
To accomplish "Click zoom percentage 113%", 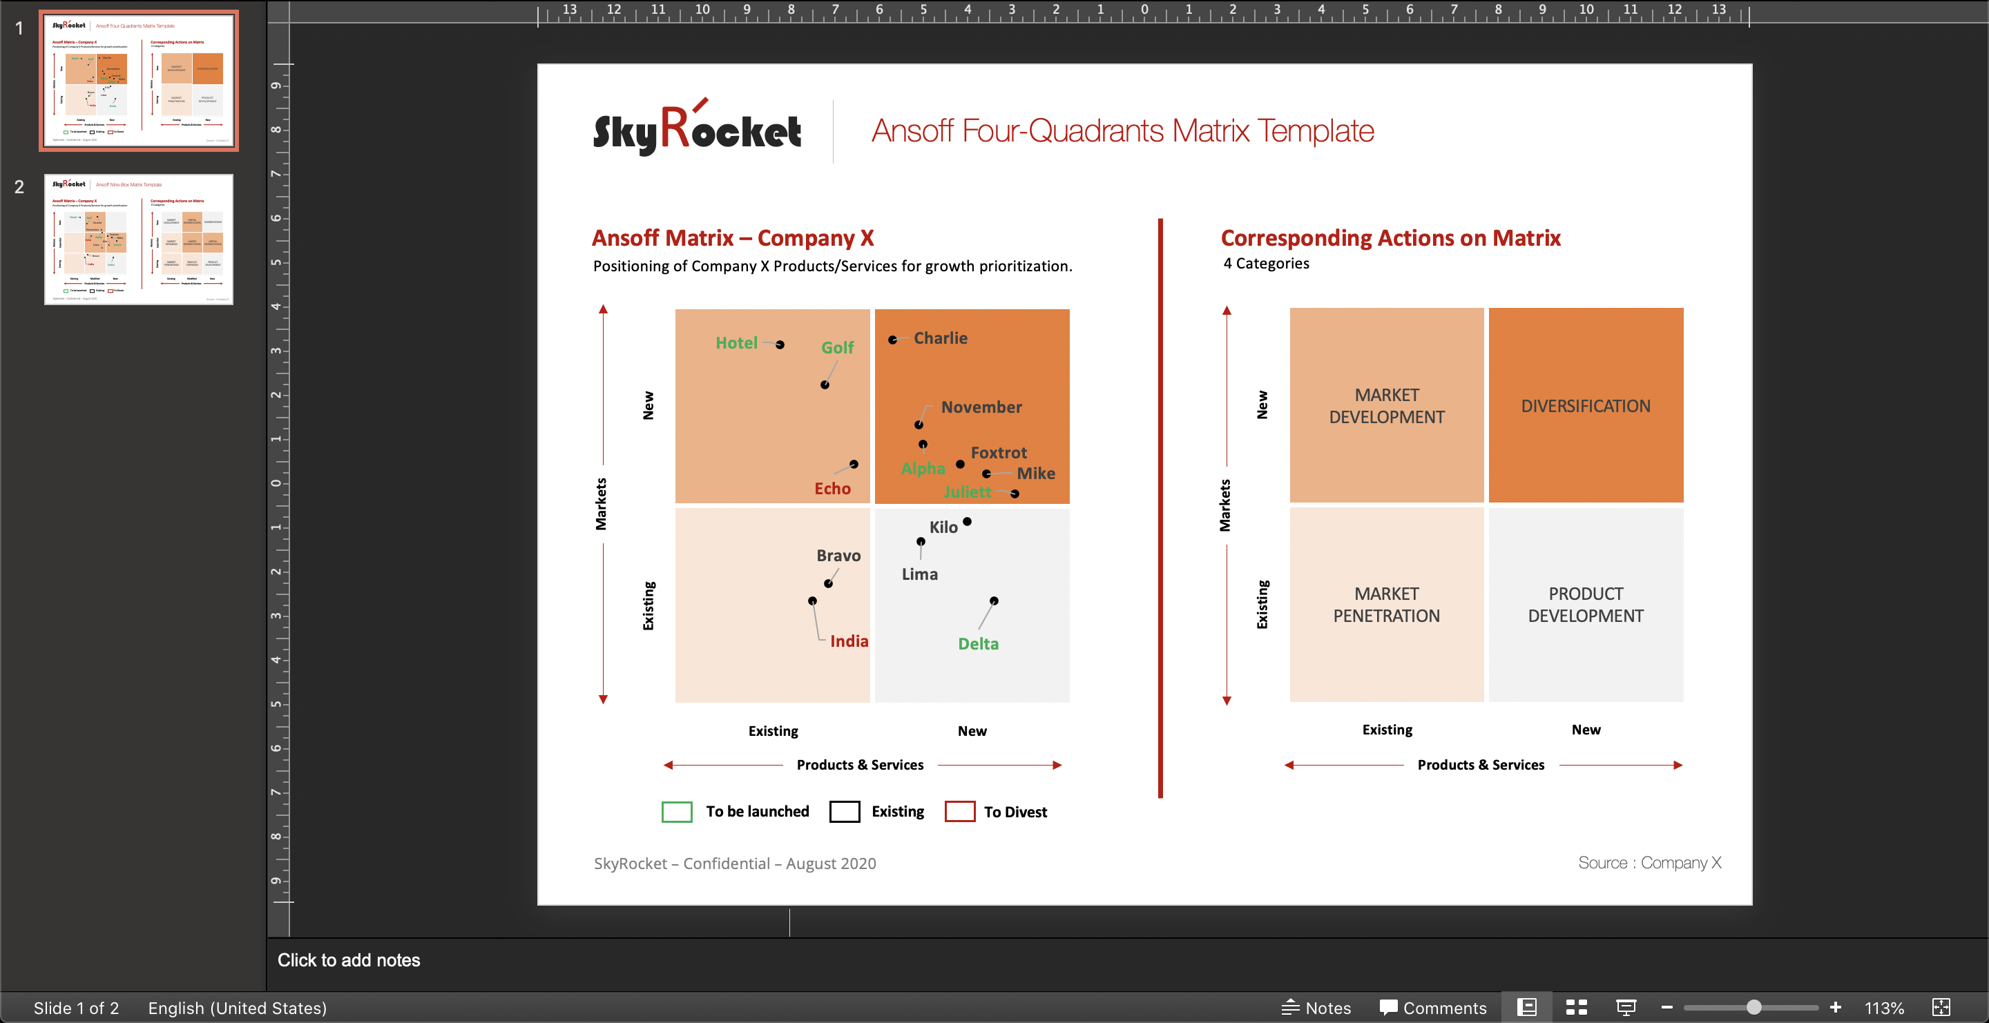I will point(1884,1008).
